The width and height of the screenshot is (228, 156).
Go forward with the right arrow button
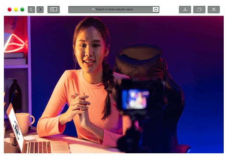40,10
